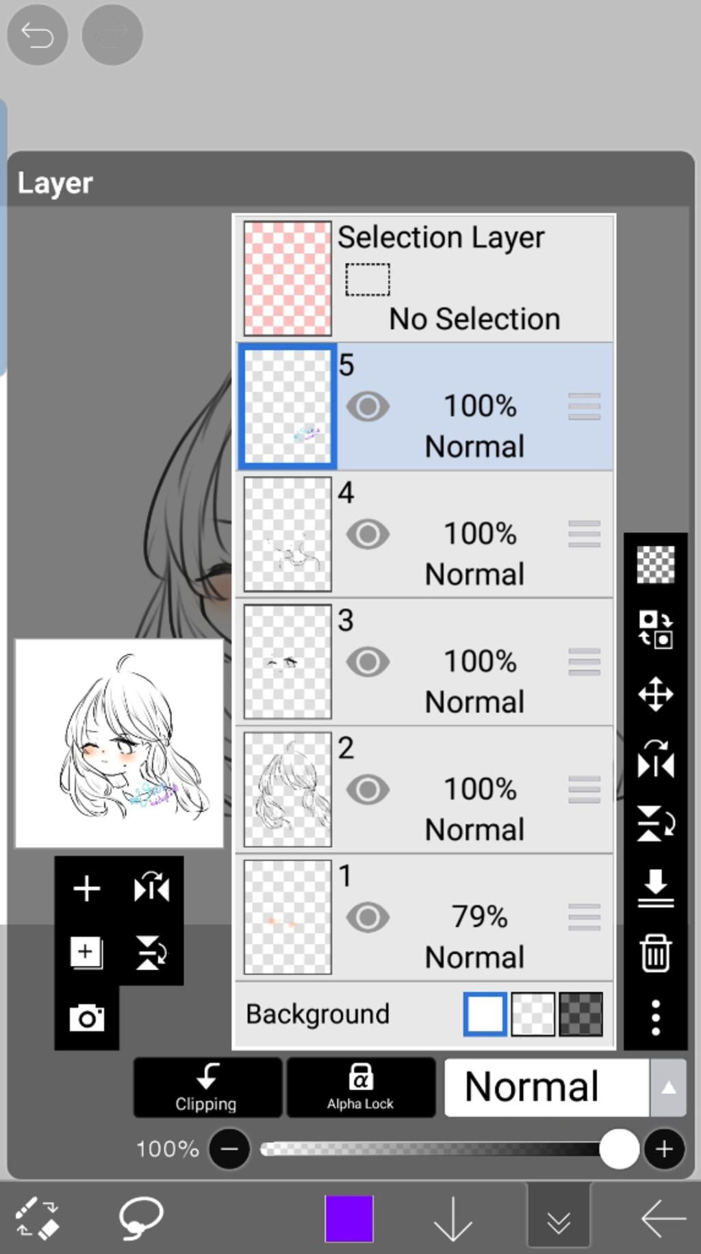This screenshot has width=701, height=1254.
Task: Merge layer down with download arrow icon
Action: click(x=655, y=888)
